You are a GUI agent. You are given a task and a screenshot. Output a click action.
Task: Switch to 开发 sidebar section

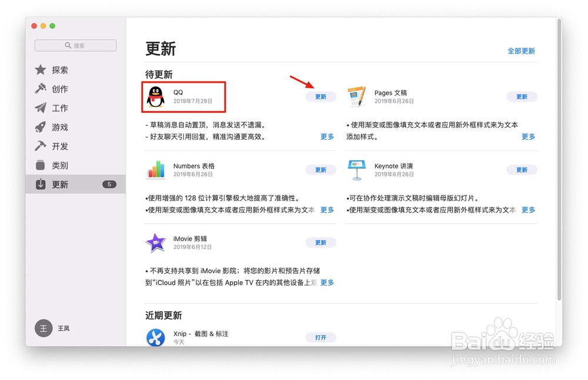coord(75,146)
